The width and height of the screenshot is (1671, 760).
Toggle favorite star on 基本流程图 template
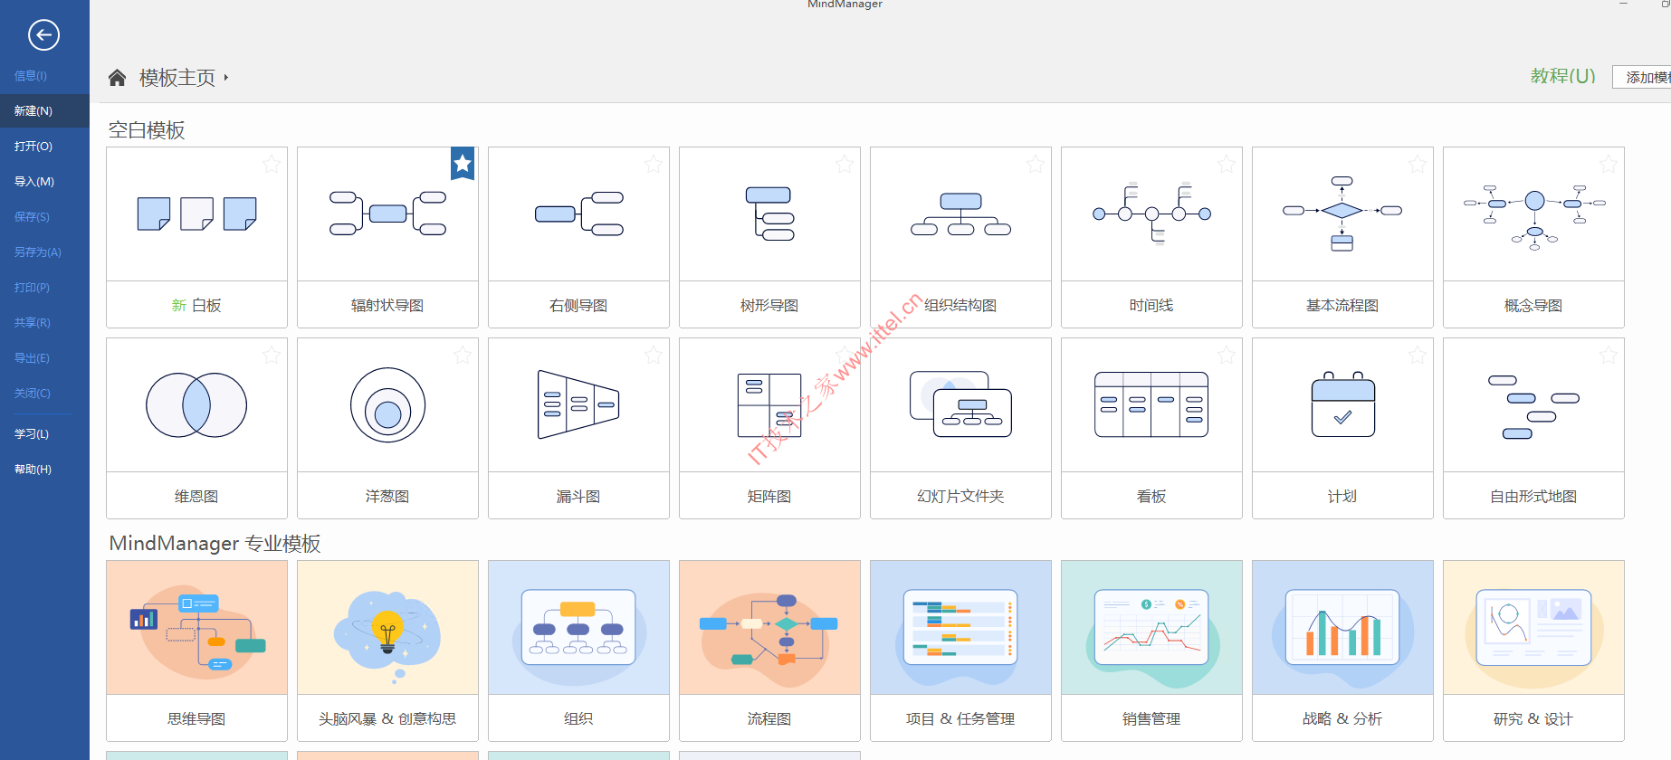pos(1418,164)
